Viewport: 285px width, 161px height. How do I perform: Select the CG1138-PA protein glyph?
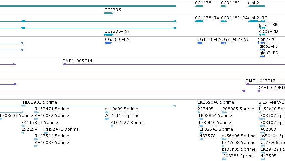tap(200, 43)
